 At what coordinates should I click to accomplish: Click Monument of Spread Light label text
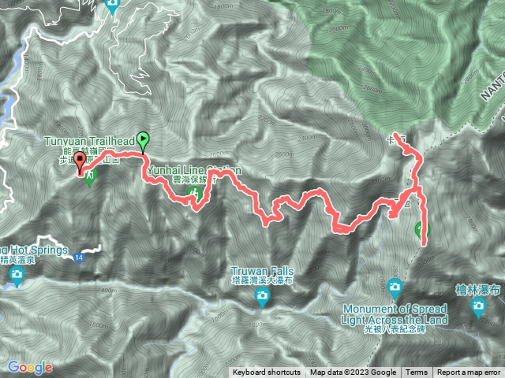tap(395, 314)
